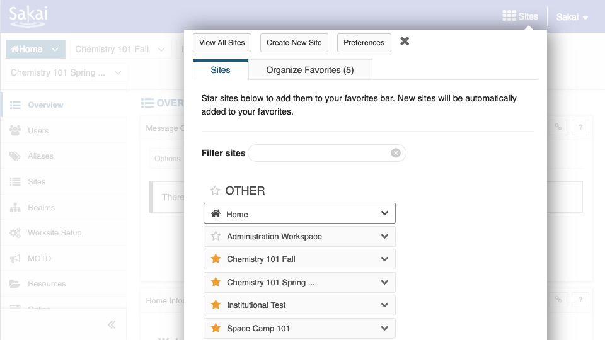Open the Space Camp 101 site link
The width and height of the screenshot is (605, 340).
tap(258, 329)
